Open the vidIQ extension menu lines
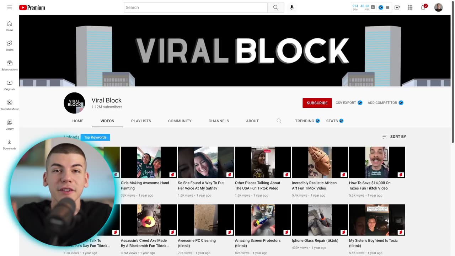 click(387, 7)
